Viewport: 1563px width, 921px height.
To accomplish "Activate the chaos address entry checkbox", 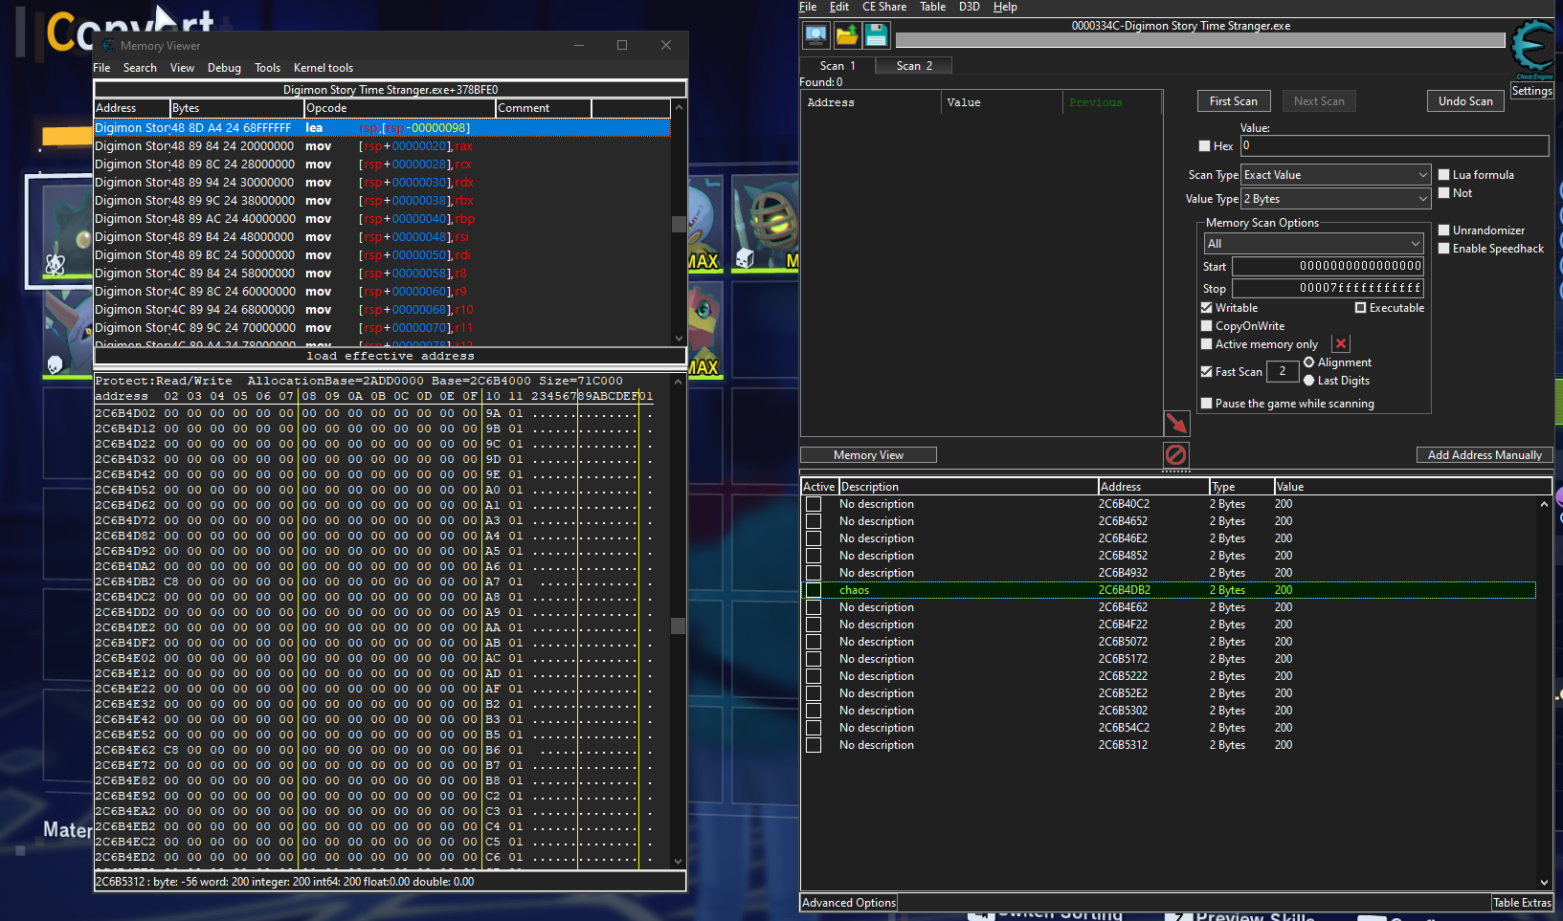I will tap(814, 590).
